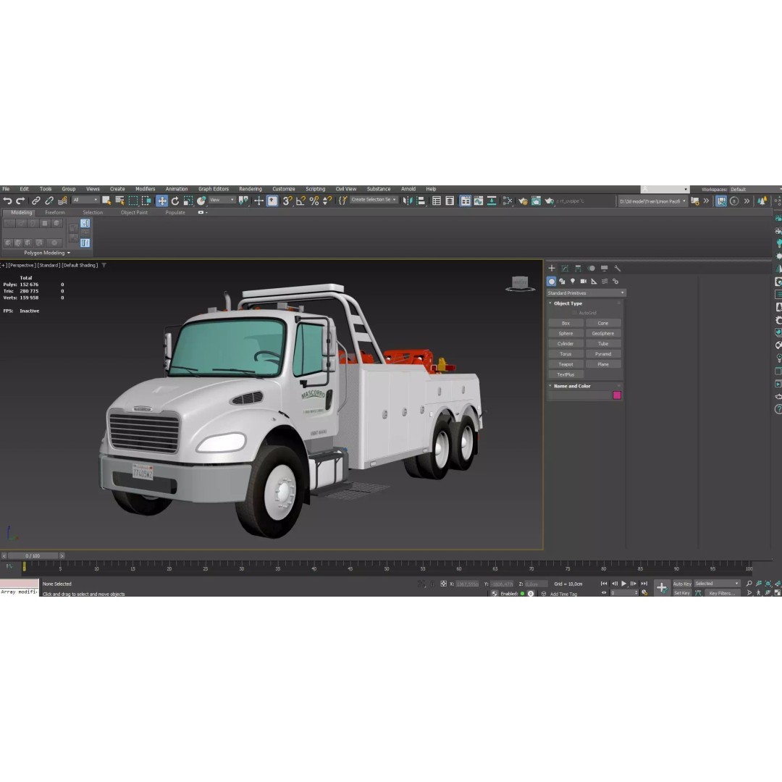Expand the Standard Primitives dropdown
The width and height of the screenshot is (782, 782).
(x=586, y=293)
